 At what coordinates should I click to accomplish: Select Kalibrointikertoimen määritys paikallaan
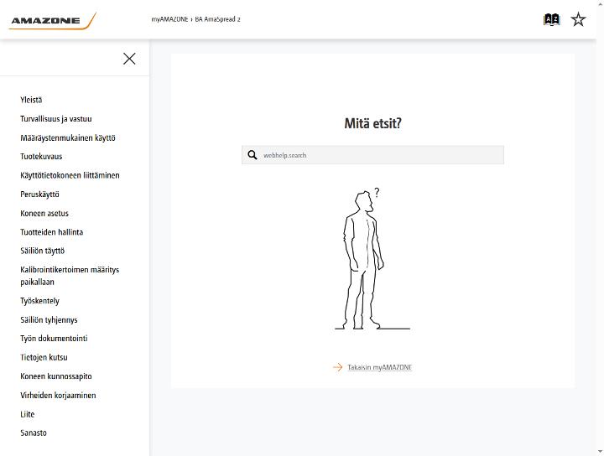tap(70, 276)
